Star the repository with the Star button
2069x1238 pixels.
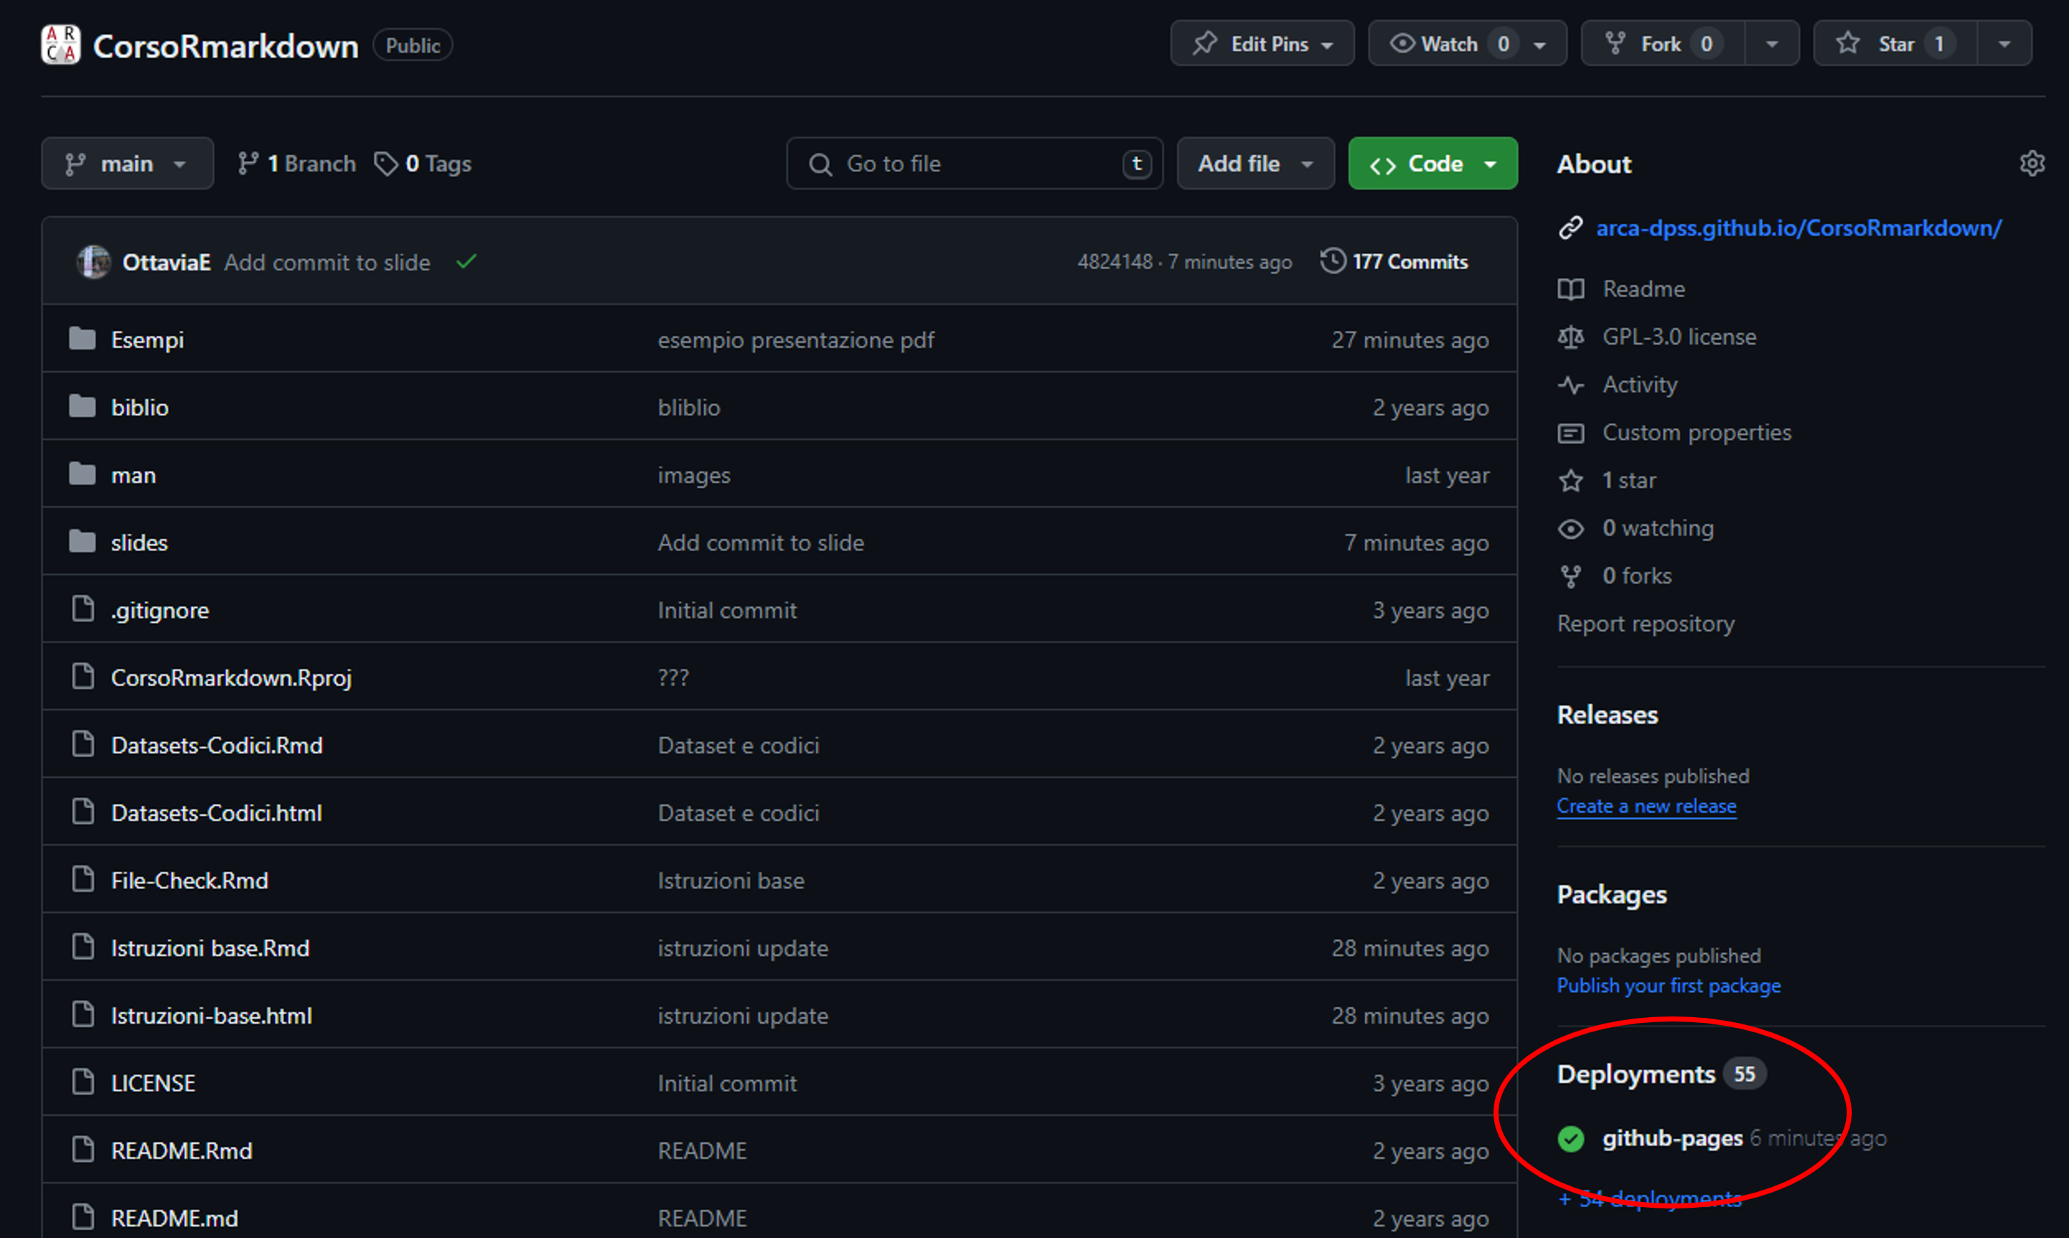(x=1895, y=43)
